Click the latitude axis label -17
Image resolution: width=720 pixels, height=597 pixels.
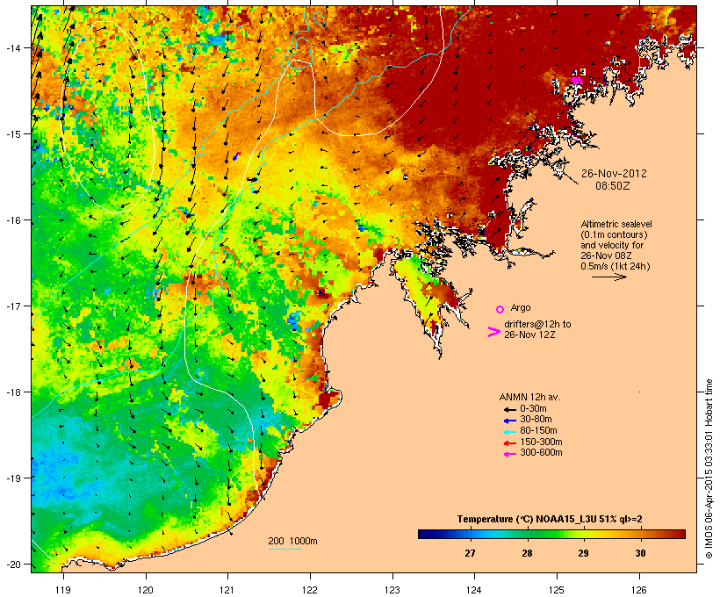point(12,306)
